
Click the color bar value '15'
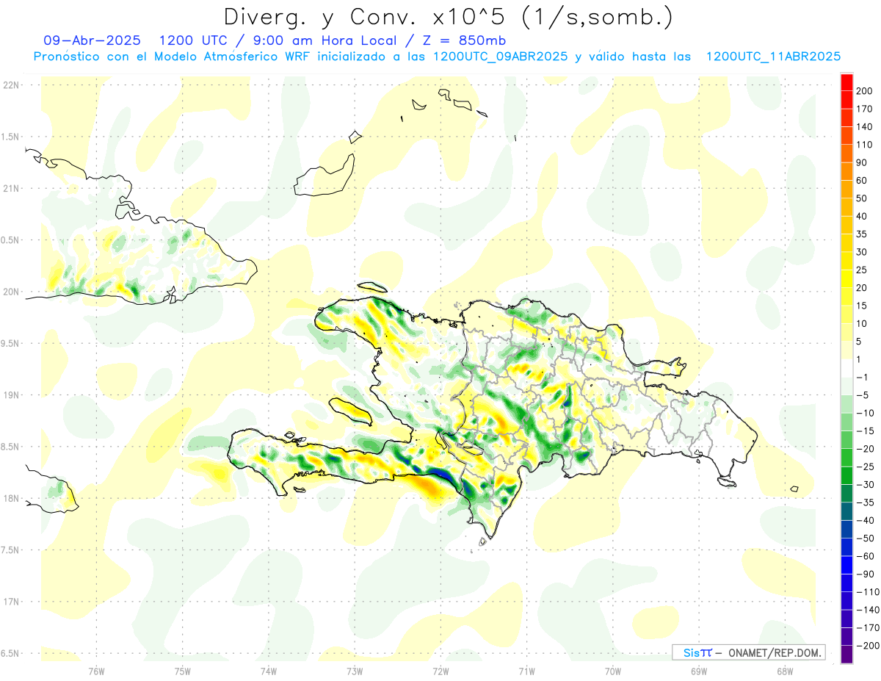862,306
